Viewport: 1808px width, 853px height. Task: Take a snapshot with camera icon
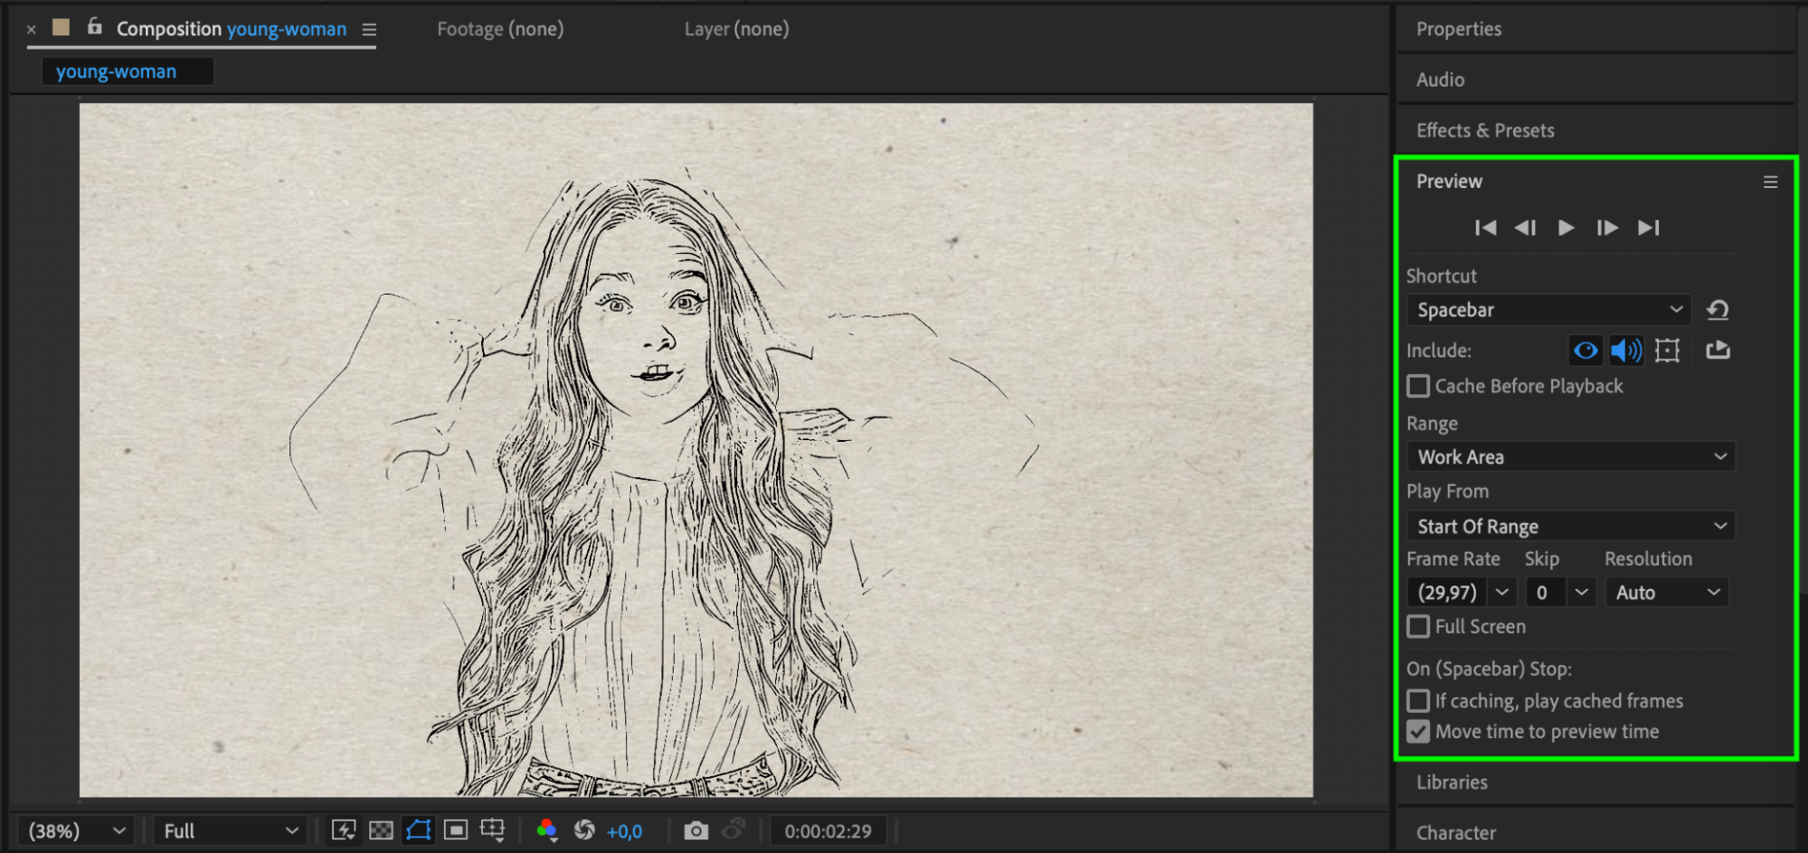click(x=696, y=830)
